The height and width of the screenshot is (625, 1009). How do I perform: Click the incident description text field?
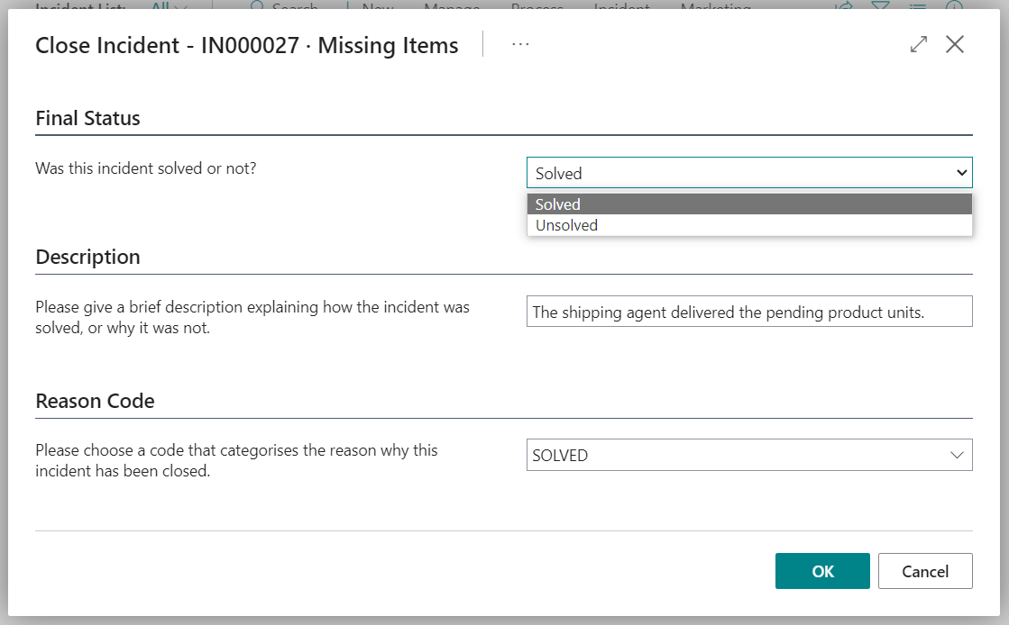(x=748, y=311)
